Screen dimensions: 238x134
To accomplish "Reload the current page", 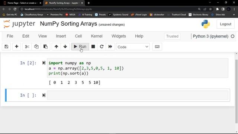I will tap(15, 9).
